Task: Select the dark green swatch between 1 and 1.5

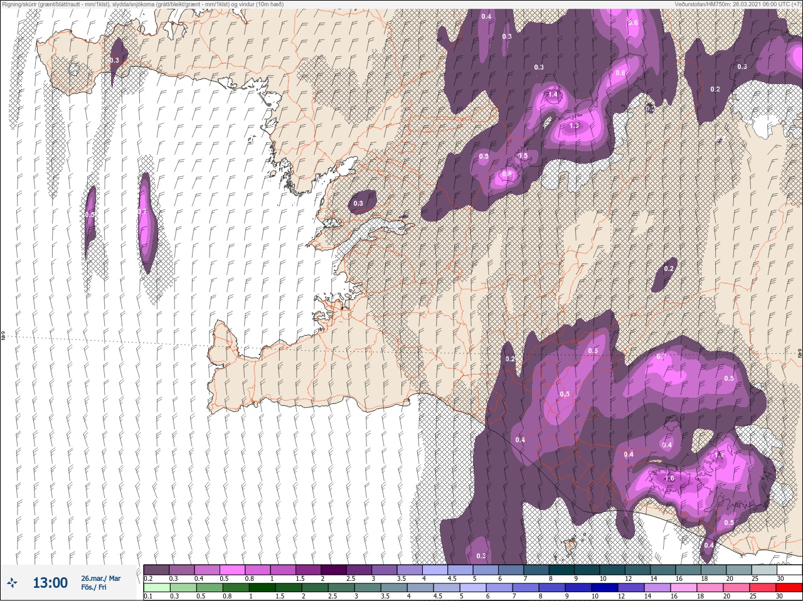Action: [x=262, y=587]
